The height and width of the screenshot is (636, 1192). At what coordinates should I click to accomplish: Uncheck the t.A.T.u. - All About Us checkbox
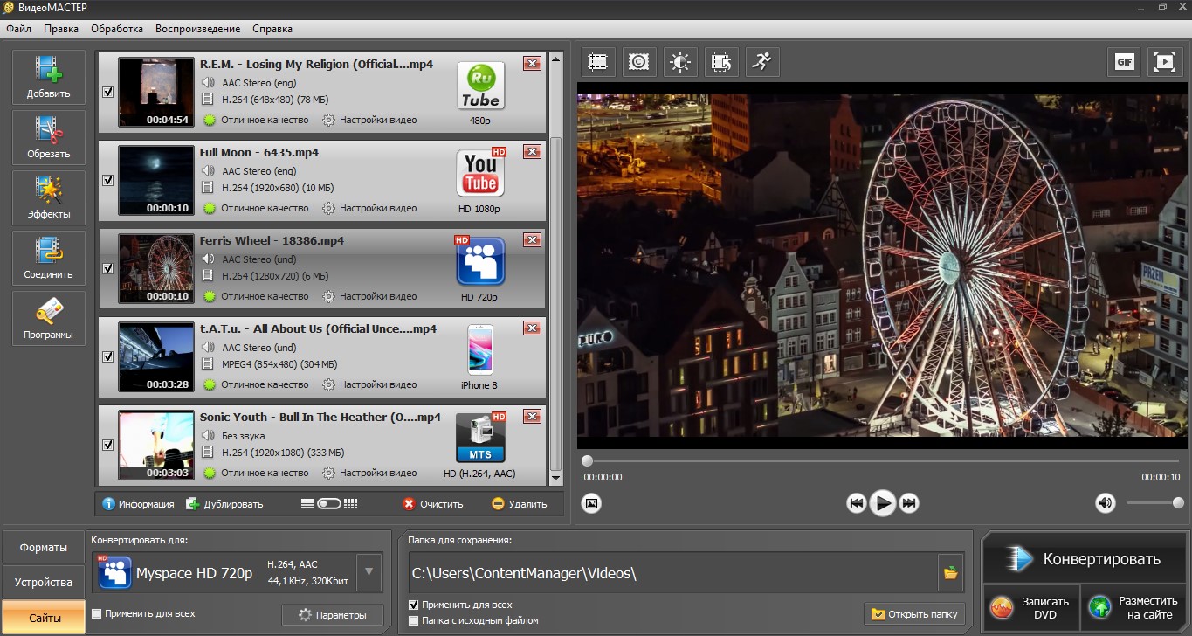[x=107, y=356]
